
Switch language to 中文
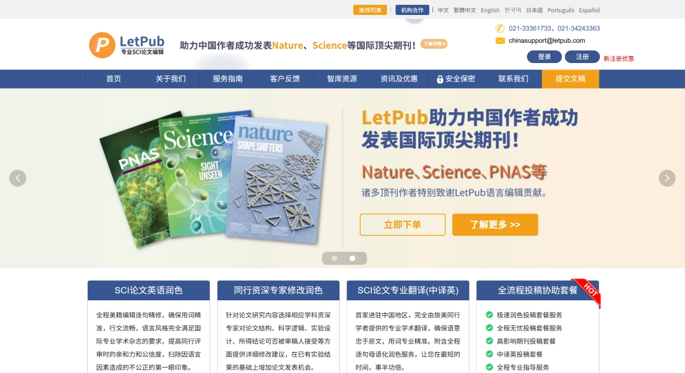443,10
